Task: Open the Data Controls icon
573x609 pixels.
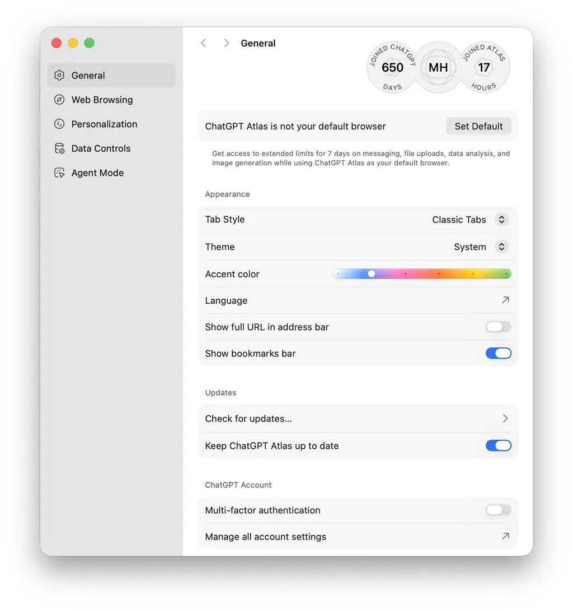Action: (59, 148)
